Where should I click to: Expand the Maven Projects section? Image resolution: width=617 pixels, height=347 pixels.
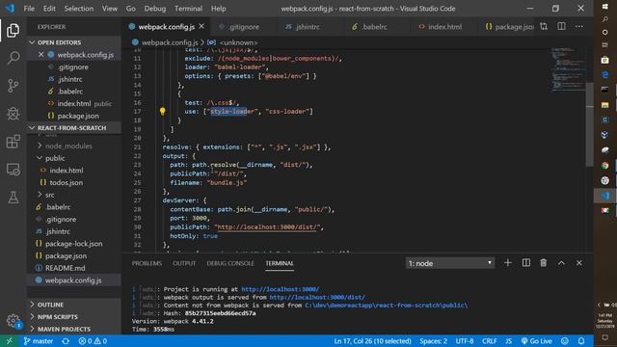(74, 329)
